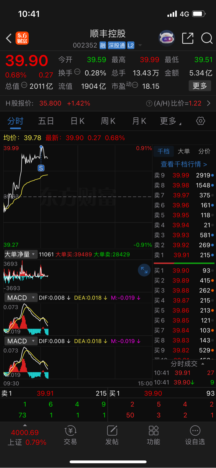Tap the 卖8 39.98 order row
The width and height of the screenshot is (216, 468).
(184, 185)
